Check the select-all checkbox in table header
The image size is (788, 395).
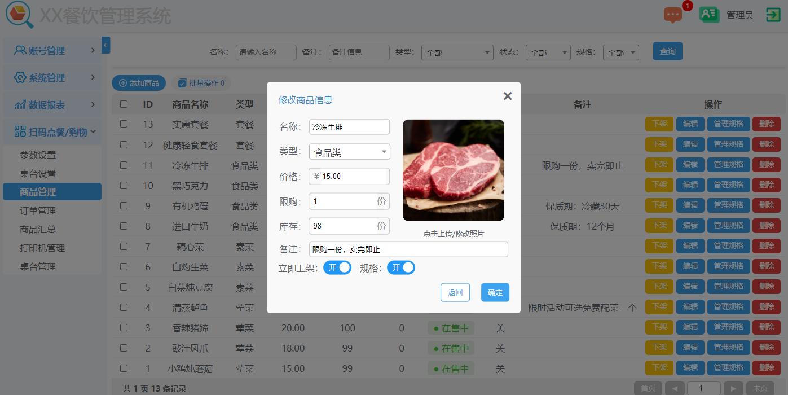124,104
